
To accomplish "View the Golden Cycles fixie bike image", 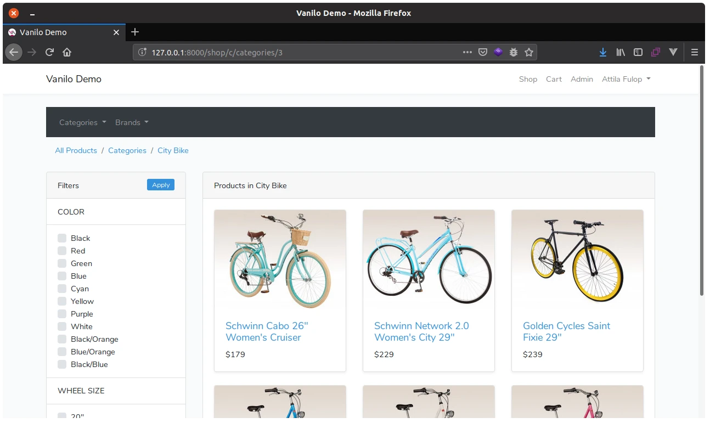I will (577, 260).
